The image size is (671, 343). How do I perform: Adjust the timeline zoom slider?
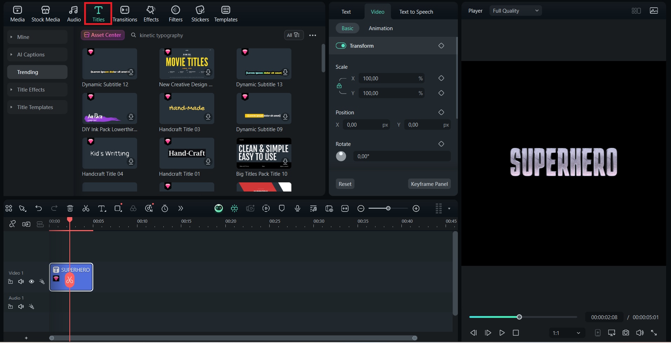coord(388,208)
